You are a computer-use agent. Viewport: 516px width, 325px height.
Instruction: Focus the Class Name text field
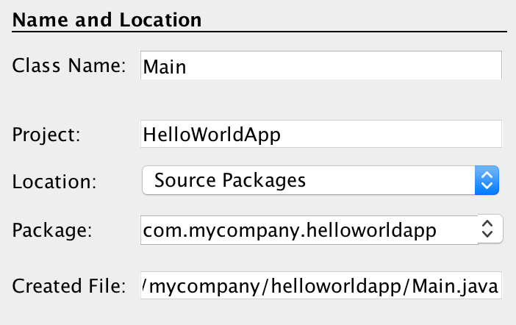(320, 66)
